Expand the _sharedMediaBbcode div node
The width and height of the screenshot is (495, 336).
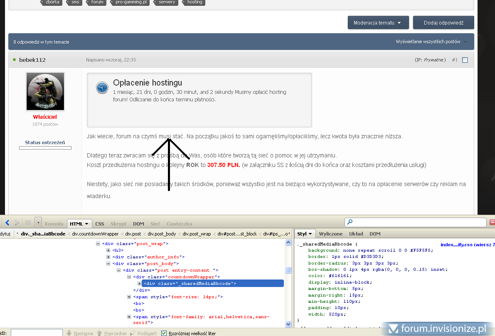click(x=140, y=283)
